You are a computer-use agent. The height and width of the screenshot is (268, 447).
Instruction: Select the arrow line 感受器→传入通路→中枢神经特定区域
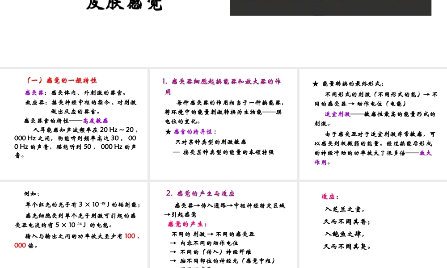(x=228, y=206)
